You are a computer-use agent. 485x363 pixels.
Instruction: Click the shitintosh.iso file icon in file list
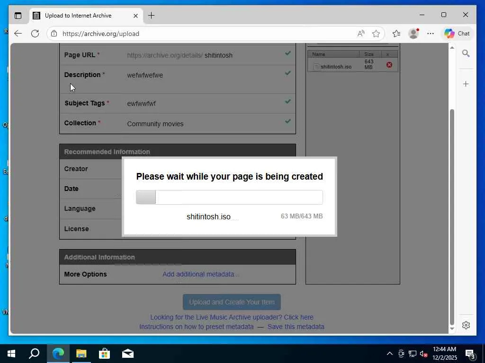tap(316, 66)
